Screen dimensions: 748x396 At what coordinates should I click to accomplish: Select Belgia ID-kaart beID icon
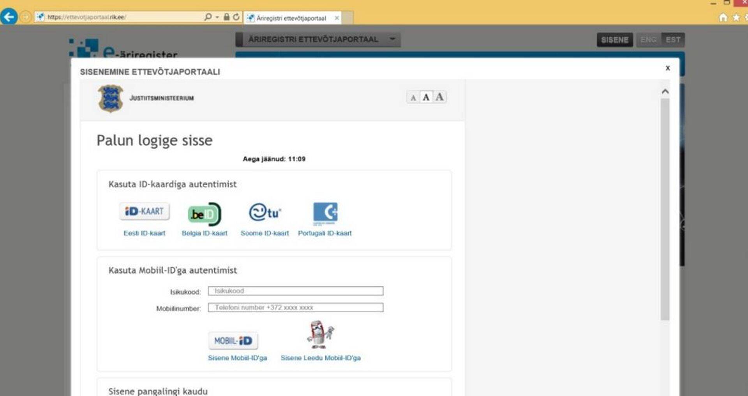pos(204,214)
